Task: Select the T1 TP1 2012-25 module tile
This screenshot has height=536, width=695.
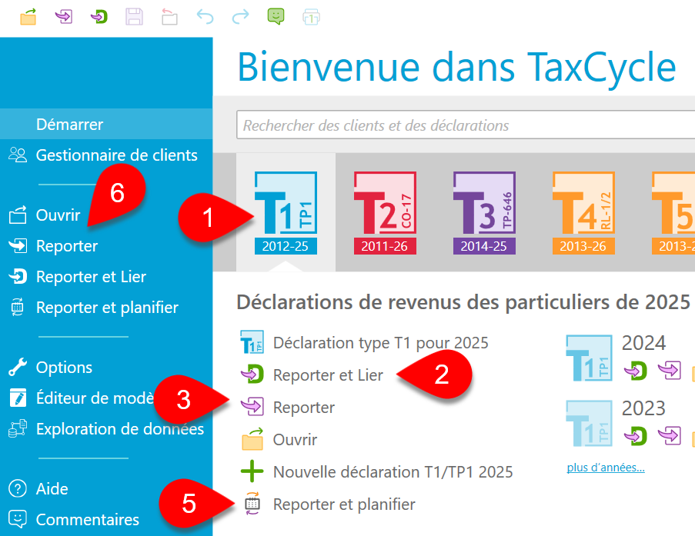Action: 286,212
